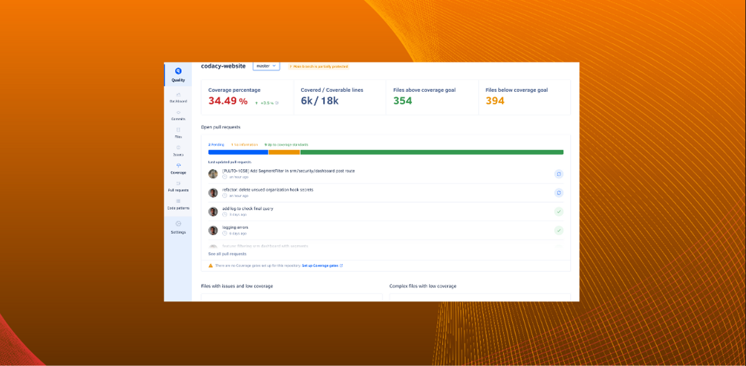746x366 pixels.
Task: Select the Dashboard menu label
Action: point(179,101)
